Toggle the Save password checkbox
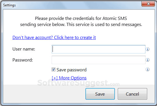 [x=53, y=70]
